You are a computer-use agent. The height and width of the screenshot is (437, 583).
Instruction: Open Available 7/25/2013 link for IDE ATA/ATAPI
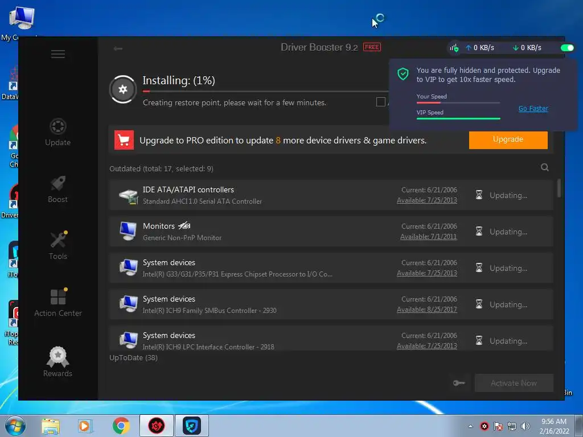click(x=427, y=200)
